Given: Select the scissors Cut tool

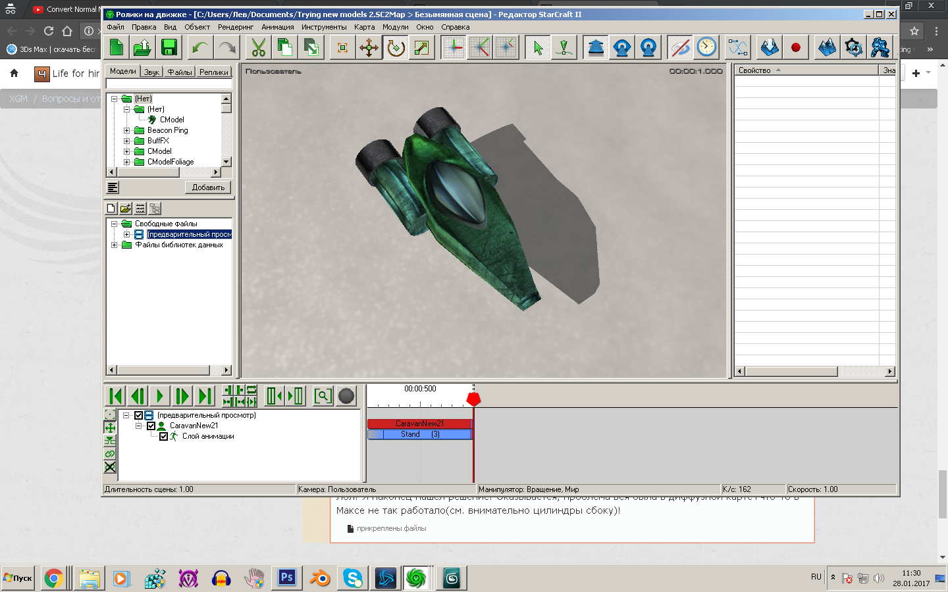Looking at the screenshot, I should 259,47.
